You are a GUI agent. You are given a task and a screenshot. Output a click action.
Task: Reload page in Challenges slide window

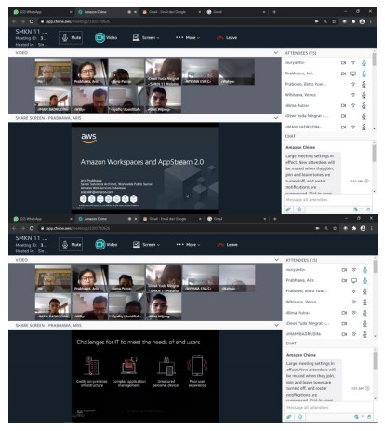pyautogui.click(x=32, y=228)
